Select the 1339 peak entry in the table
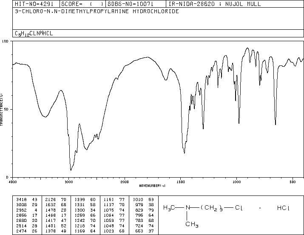Screen dimensions: 304x235 pyautogui.click(x=85, y=199)
